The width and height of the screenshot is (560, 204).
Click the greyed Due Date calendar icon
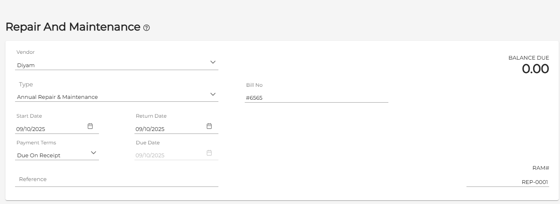point(210,153)
